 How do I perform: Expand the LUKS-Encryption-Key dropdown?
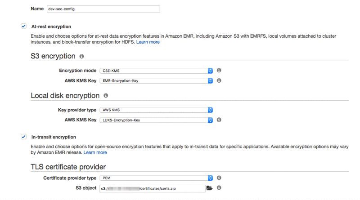pyautogui.click(x=156, y=120)
